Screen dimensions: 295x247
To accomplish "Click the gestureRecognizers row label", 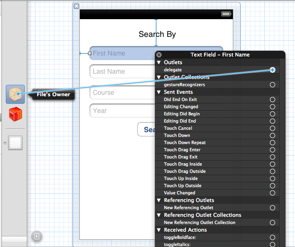I will pos(185,85).
